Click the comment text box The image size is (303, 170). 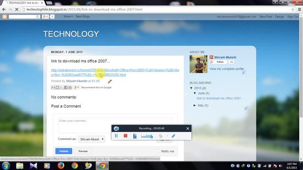(x=116, y=125)
